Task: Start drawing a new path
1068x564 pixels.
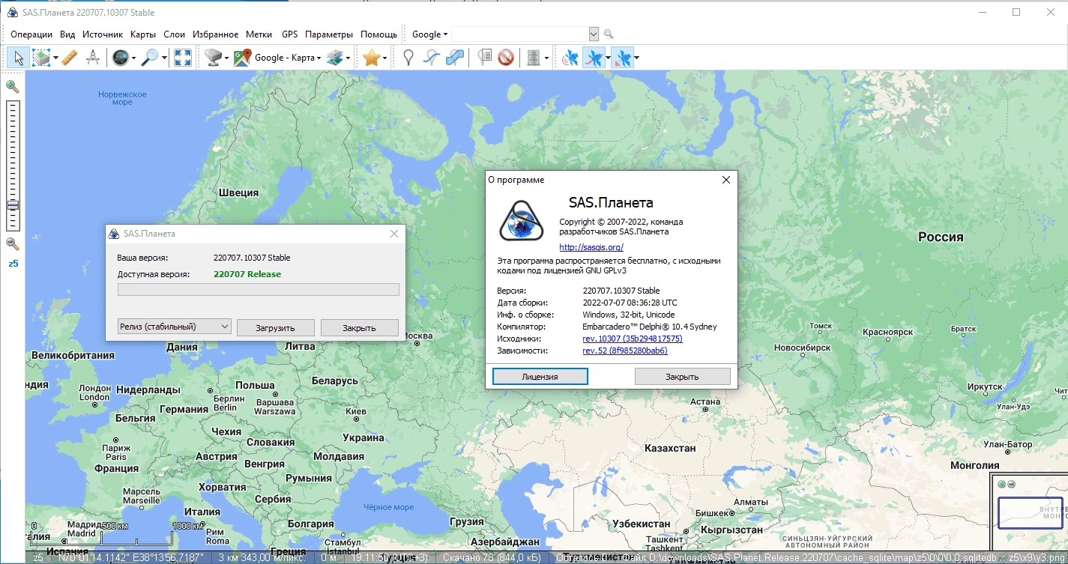Action: [x=431, y=58]
